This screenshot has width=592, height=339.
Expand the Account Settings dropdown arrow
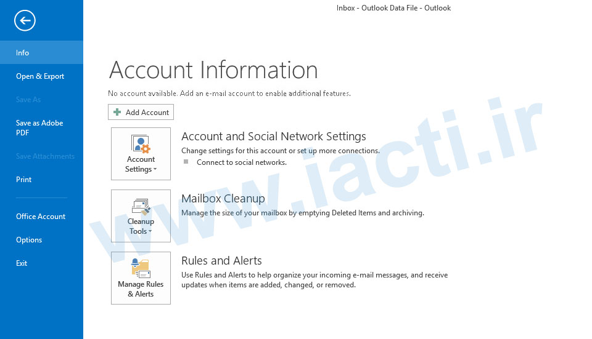click(155, 170)
